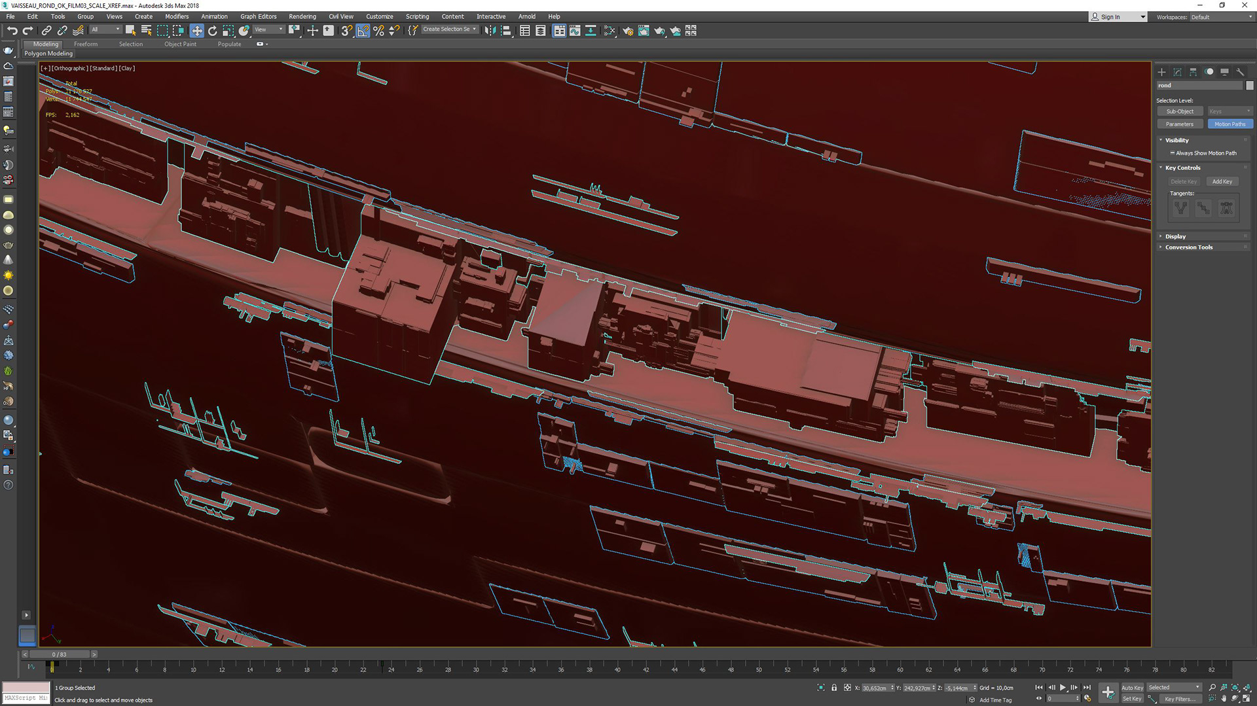This screenshot has width=1257, height=706.
Task: Toggle the Key Mode icon
Action: pyautogui.click(x=1038, y=699)
